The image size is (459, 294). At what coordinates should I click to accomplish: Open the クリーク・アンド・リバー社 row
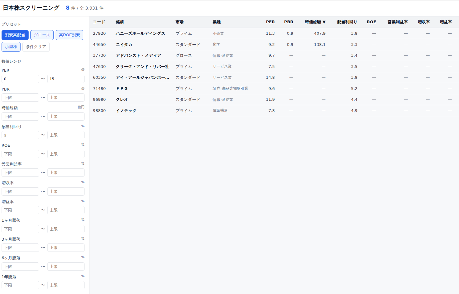[x=274, y=67]
